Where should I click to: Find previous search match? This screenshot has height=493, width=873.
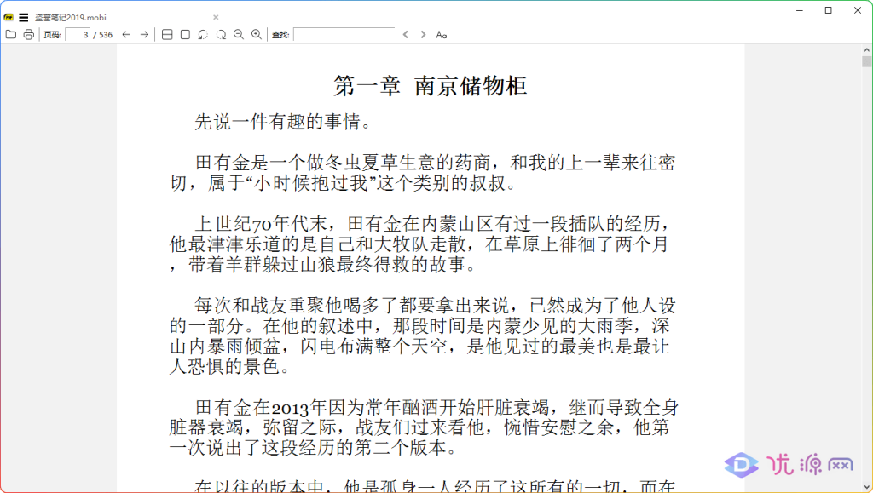click(x=406, y=35)
